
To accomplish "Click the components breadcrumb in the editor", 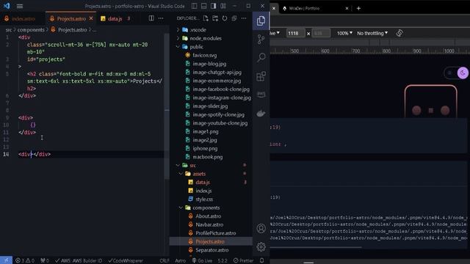I will click(x=31, y=30).
